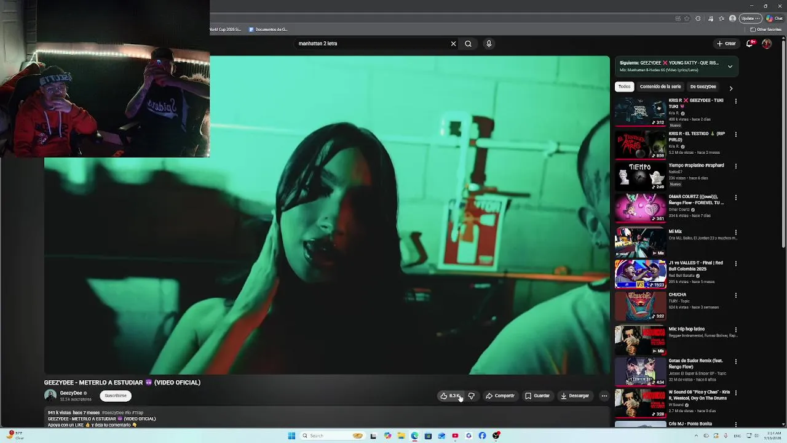Open the TUKI TUKI video thumbnail
This screenshot has height=443, width=787.
(640, 111)
